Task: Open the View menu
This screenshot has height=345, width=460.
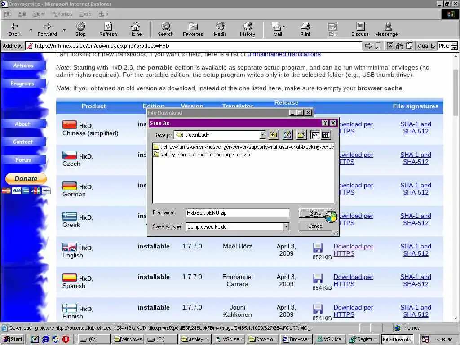Action: tap(39, 14)
